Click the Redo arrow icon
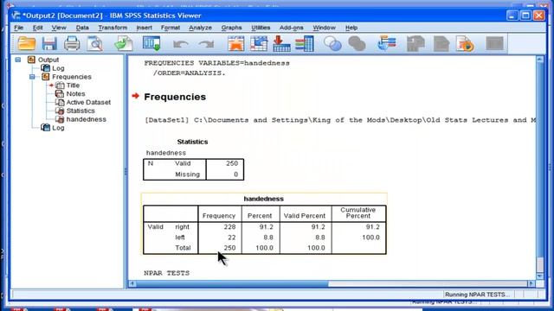This screenshot has width=554, height=311. click(206, 44)
